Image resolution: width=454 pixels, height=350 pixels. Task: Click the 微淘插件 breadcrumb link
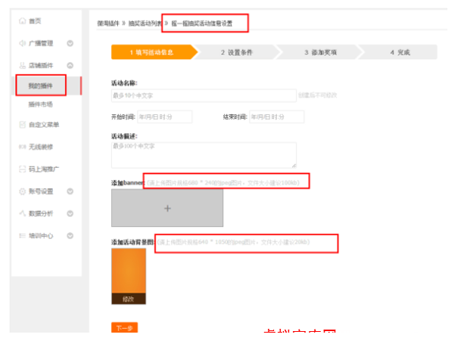coord(108,23)
